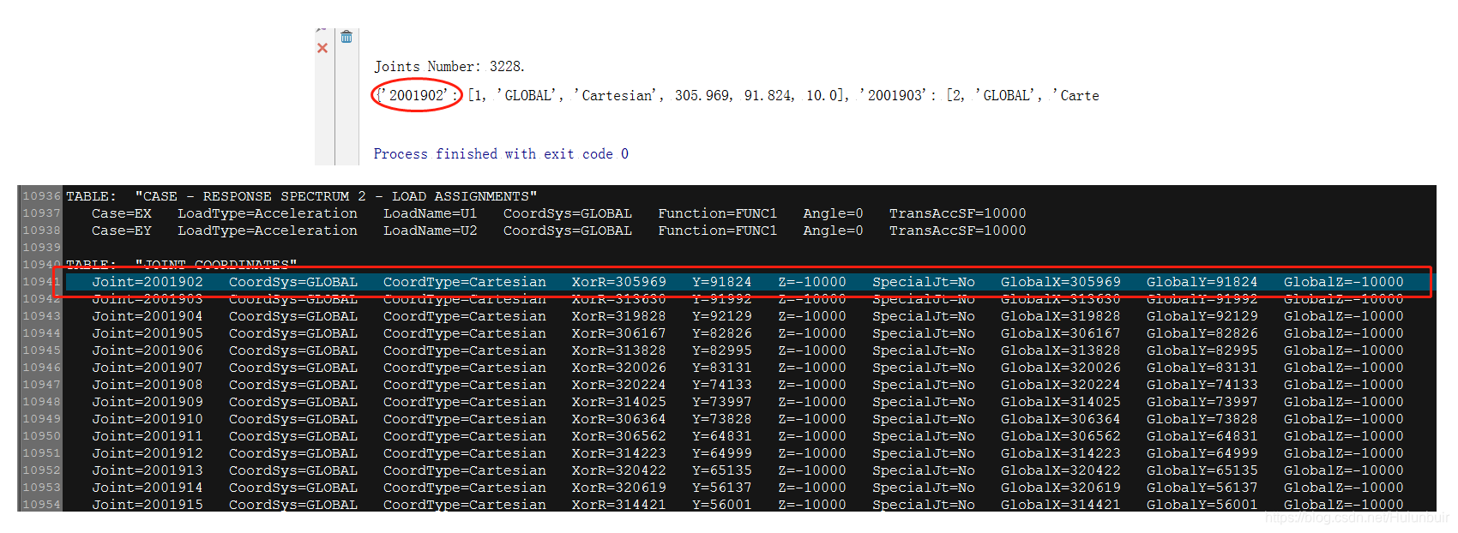Click XorR=320224 value
1458x533 pixels.
pyautogui.click(x=618, y=385)
